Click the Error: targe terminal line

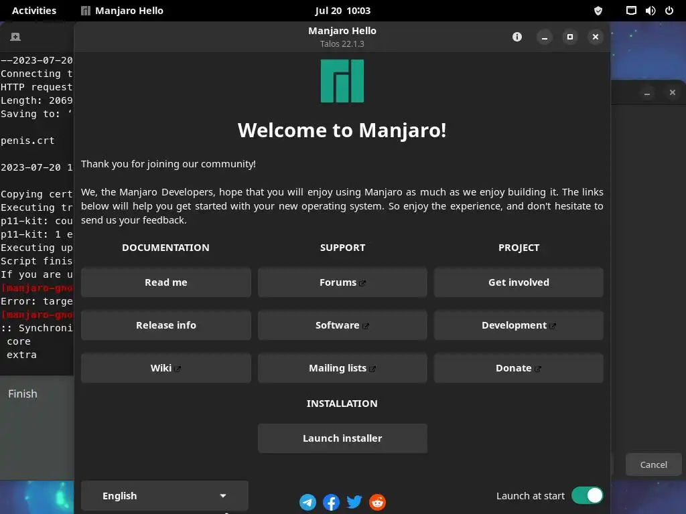[37, 301]
